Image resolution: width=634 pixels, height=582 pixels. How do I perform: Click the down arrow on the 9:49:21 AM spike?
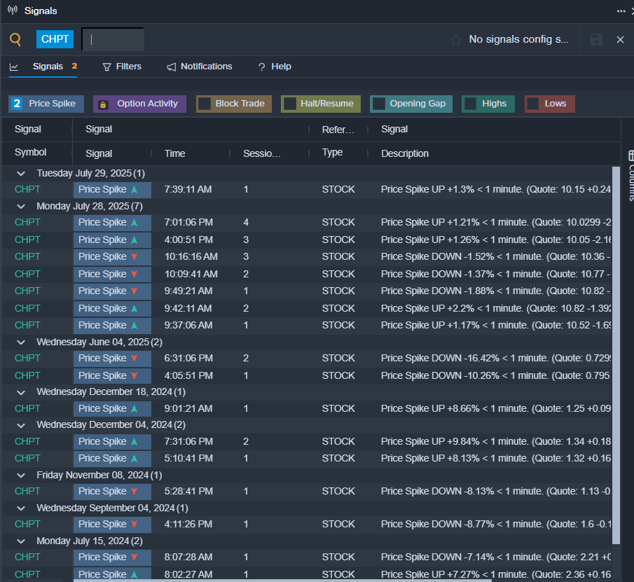coord(135,291)
